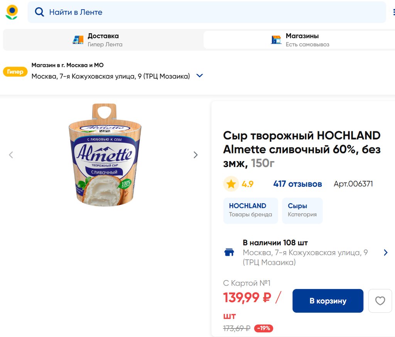Click the store building icon near Магазины

tap(276, 40)
